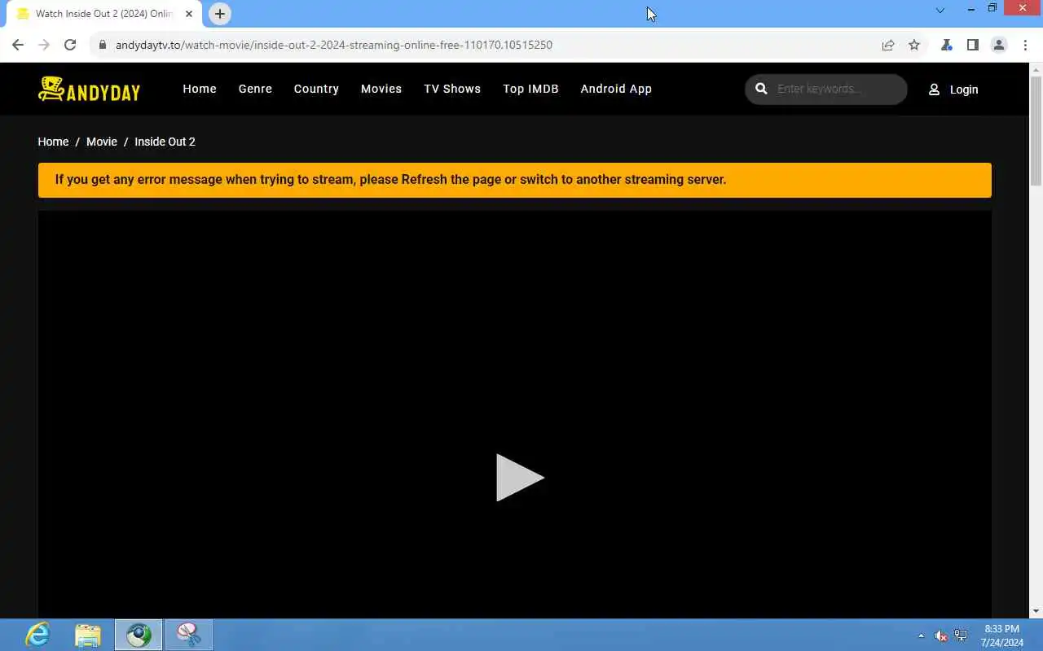Image resolution: width=1043 pixels, height=651 pixels.
Task: Click the taskbar clock showing 8:33 PM
Action: click(x=1002, y=636)
